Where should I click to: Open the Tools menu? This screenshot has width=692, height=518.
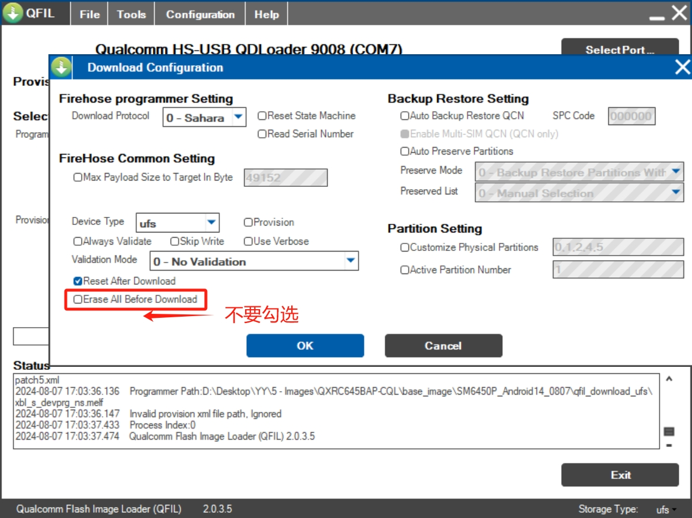tap(131, 14)
